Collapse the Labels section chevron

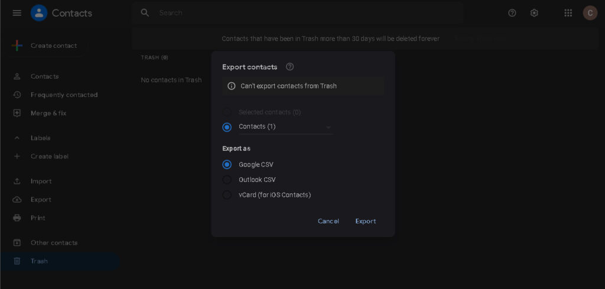17,138
